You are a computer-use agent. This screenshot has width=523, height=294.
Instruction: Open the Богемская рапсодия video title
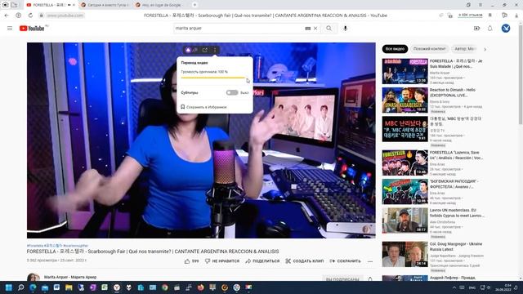click(454, 184)
